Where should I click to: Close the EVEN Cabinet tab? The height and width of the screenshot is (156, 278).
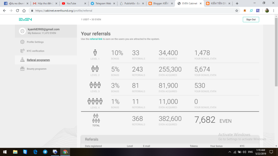click(x=200, y=4)
